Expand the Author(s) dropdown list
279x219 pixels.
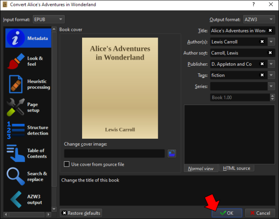pos(271,42)
